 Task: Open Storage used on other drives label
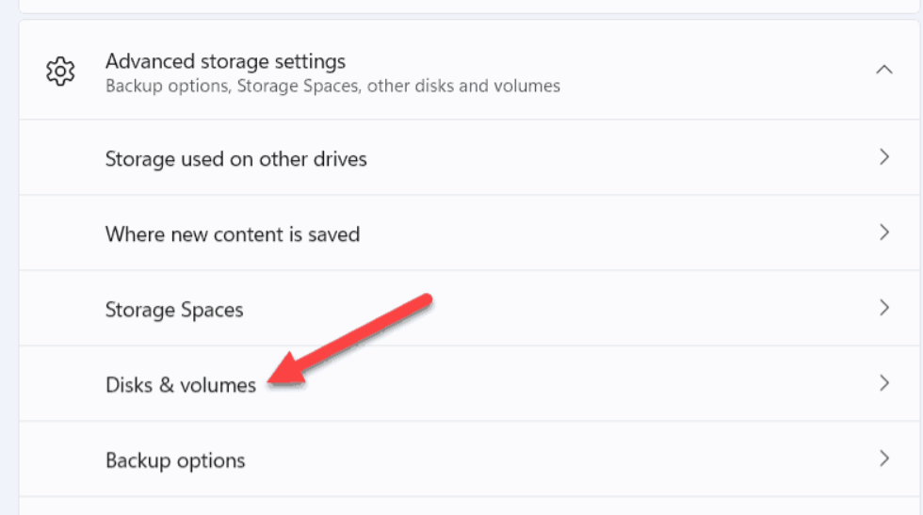(235, 158)
